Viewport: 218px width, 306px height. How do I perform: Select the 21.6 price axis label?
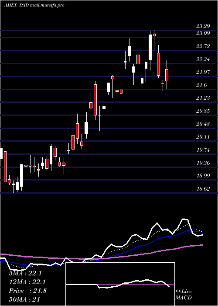(x=201, y=85)
